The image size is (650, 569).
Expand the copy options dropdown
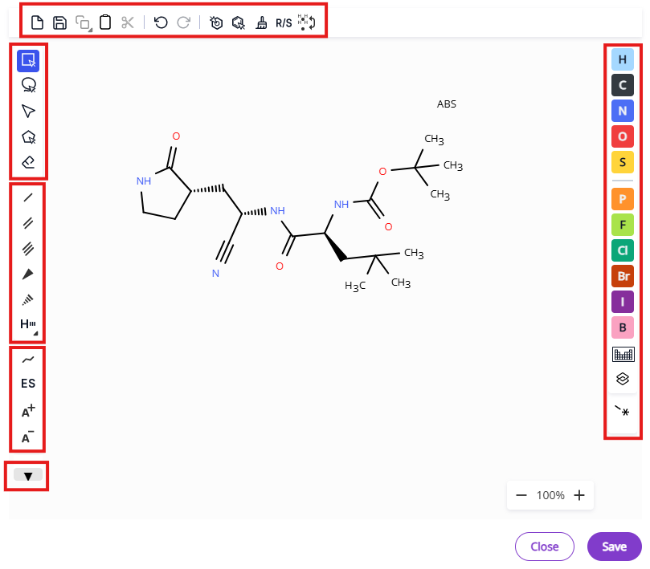(x=83, y=22)
